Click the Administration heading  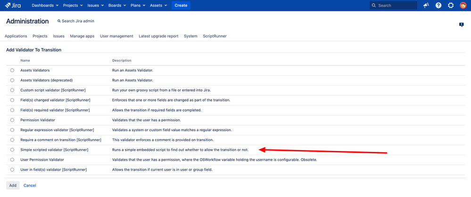[27, 21]
